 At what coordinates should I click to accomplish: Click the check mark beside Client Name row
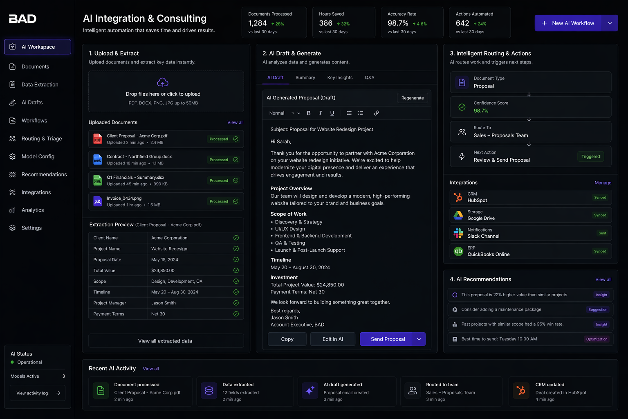(236, 238)
